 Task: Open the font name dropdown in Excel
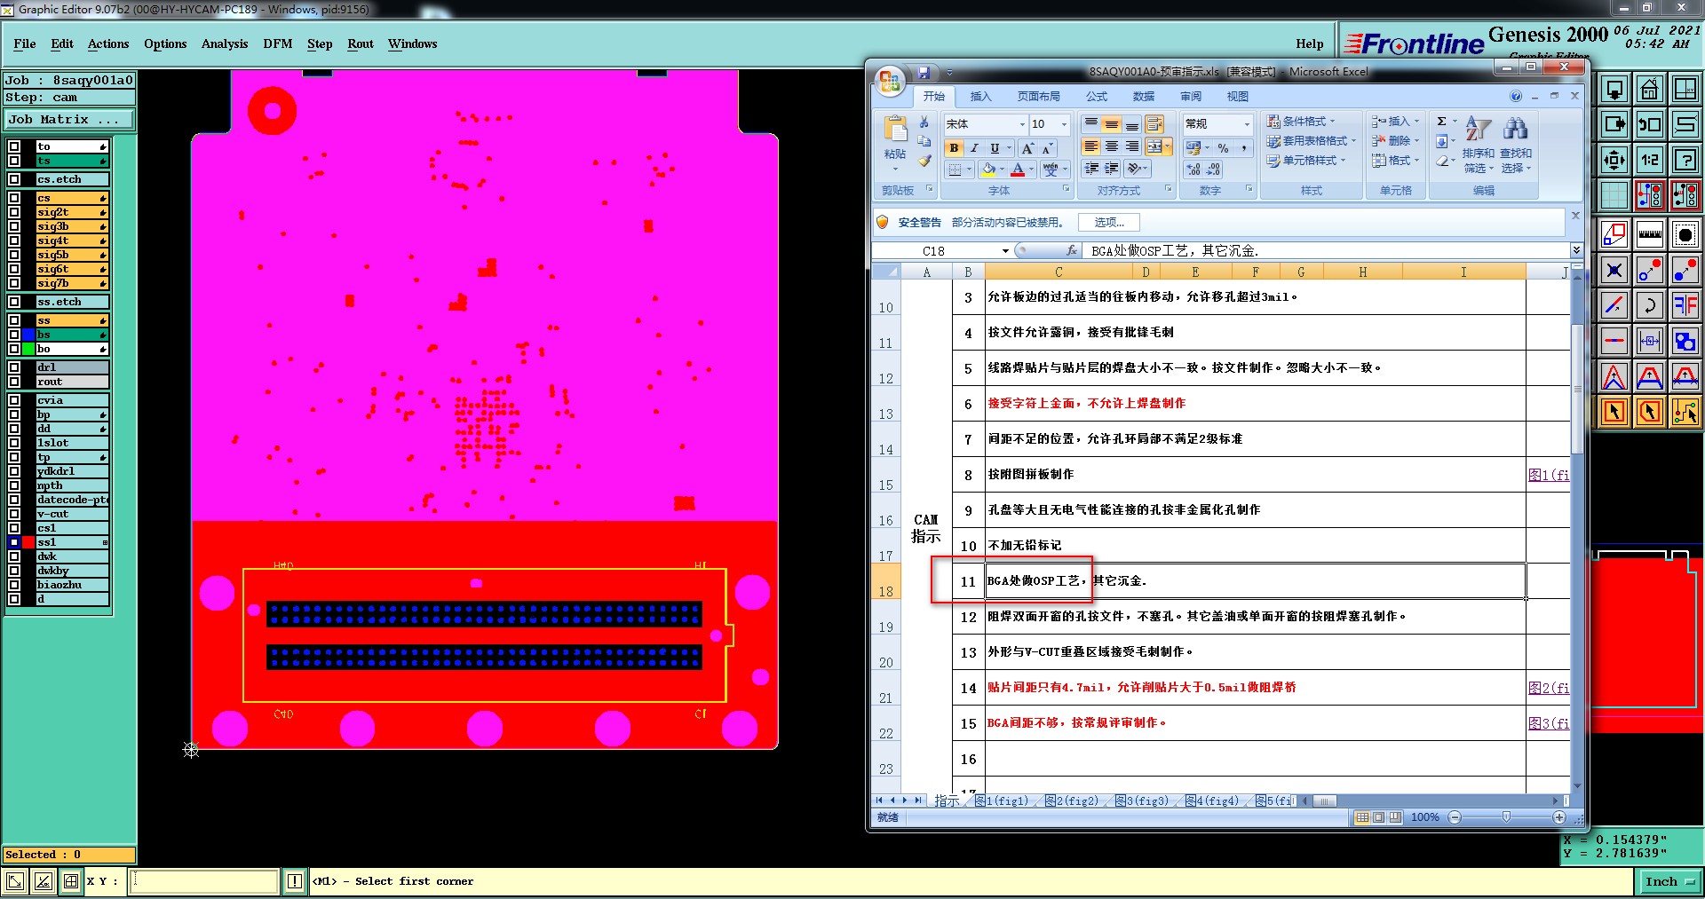pyautogui.click(x=1022, y=124)
